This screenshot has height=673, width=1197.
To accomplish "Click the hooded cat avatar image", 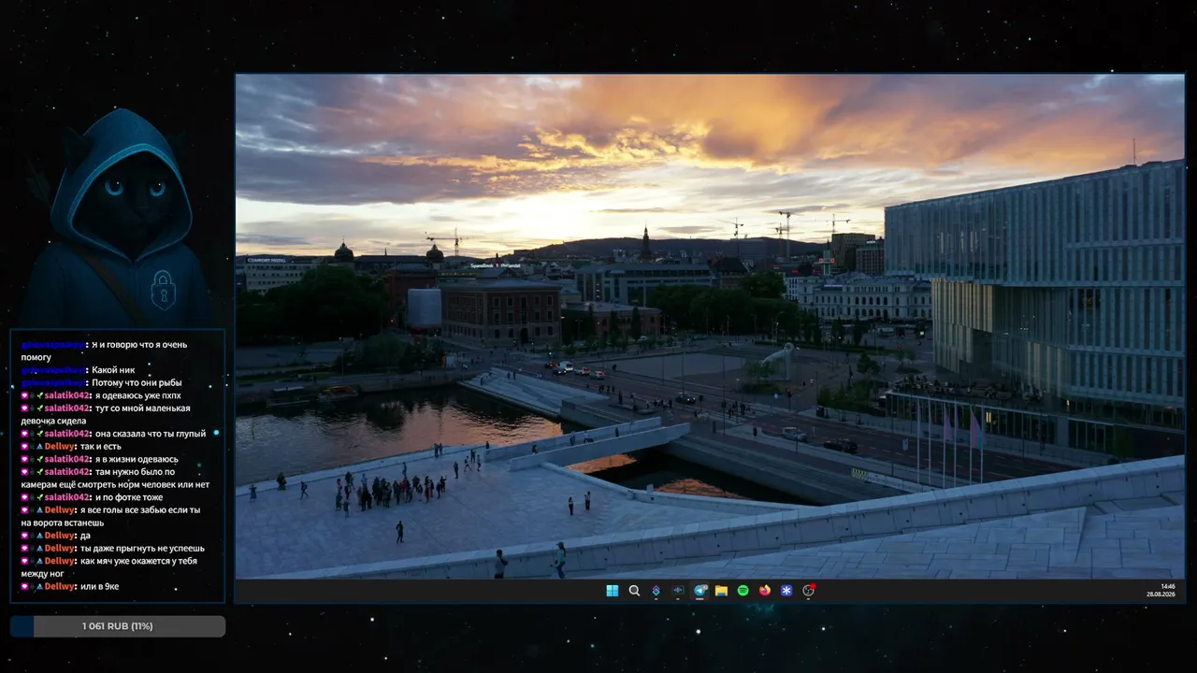I will (119, 217).
